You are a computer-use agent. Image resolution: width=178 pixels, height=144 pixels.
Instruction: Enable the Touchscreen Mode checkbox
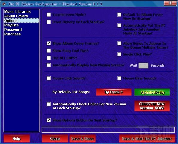49,15
